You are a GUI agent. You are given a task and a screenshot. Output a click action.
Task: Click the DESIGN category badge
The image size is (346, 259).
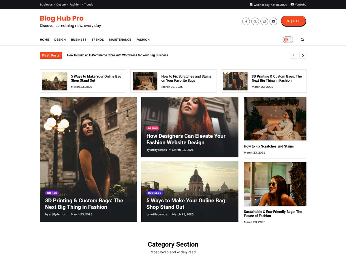[153, 128]
